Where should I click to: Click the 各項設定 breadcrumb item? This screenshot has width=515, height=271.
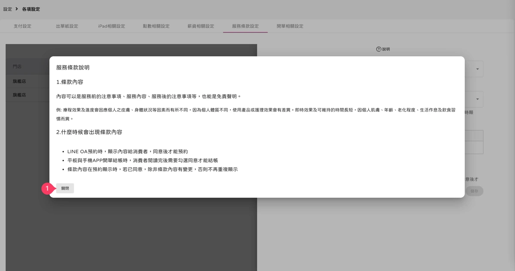click(x=31, y=9)
